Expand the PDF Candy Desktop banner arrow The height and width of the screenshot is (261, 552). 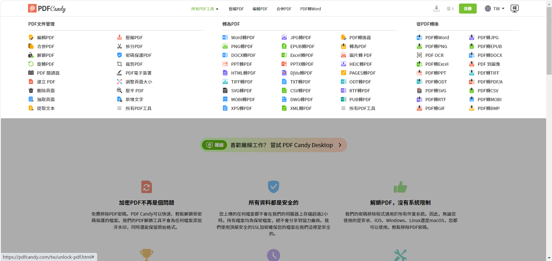[x=340, y=145]
